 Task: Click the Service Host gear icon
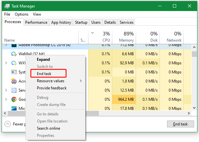click(14, 90)
